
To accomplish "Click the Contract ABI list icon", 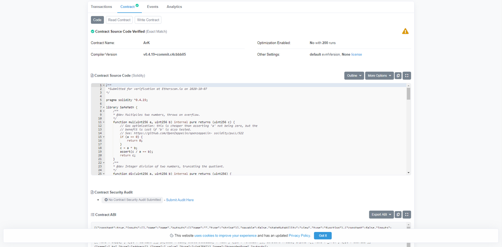I will [x=92, y=214].
